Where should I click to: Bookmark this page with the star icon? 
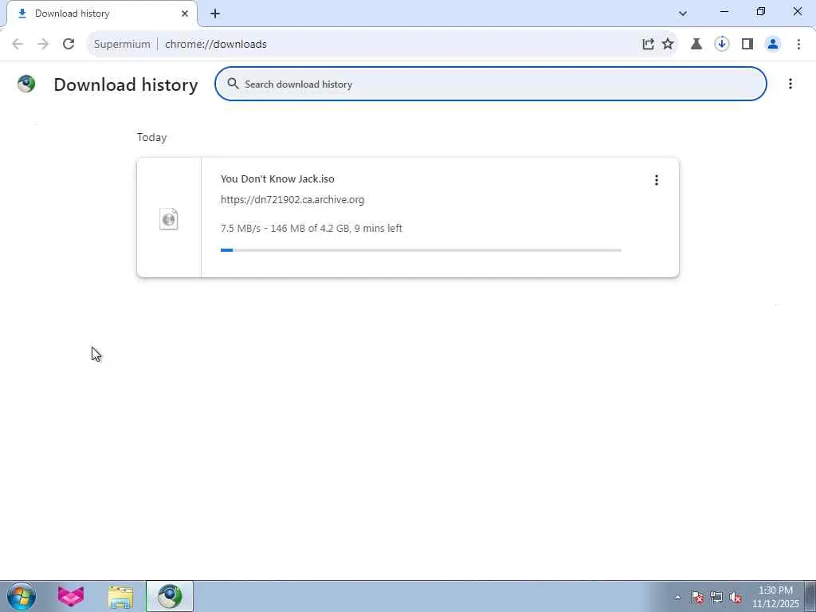pyautogui.click(x=669, y=44)
